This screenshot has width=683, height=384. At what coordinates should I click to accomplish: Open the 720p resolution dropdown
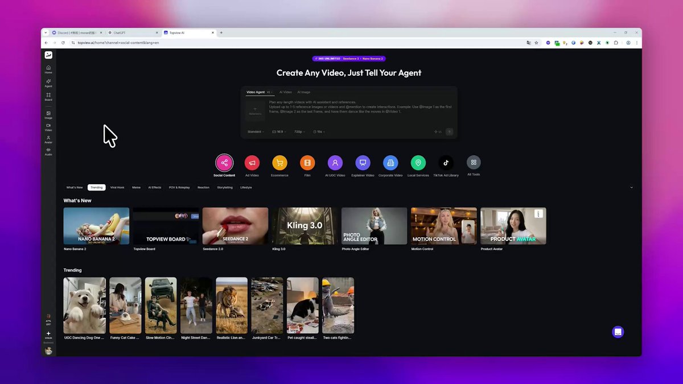(x=300, y=131)
